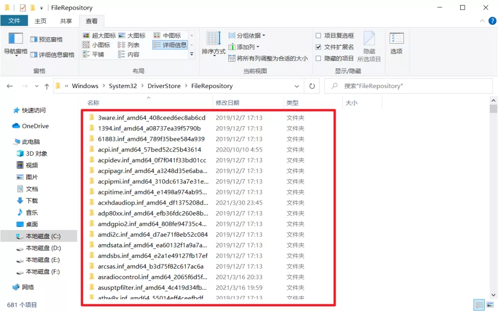Switch to list (列表) layout

(x=129, y=45)
